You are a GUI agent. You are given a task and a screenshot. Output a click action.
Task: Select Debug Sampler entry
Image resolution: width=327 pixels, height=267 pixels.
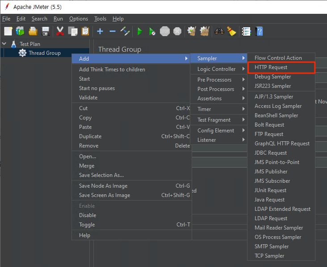(x=281, y=77)
